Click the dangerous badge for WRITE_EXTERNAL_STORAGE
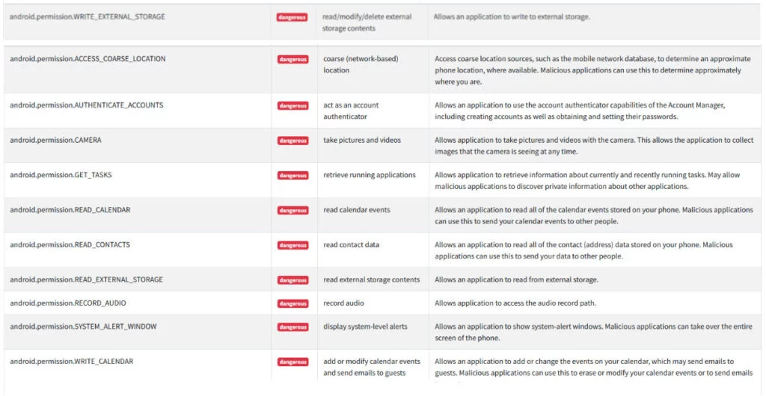The image size is (766, 396). tap(292, 17)
